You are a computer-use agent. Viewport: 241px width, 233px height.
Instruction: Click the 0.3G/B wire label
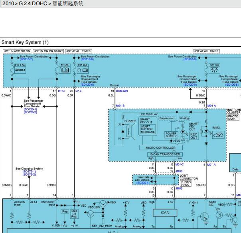[51, 185]
